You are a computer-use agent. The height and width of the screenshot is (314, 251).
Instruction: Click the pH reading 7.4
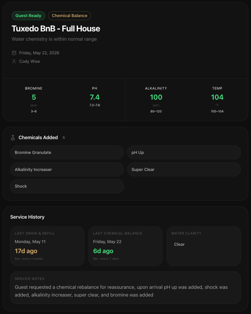click(x=95, y=97)
